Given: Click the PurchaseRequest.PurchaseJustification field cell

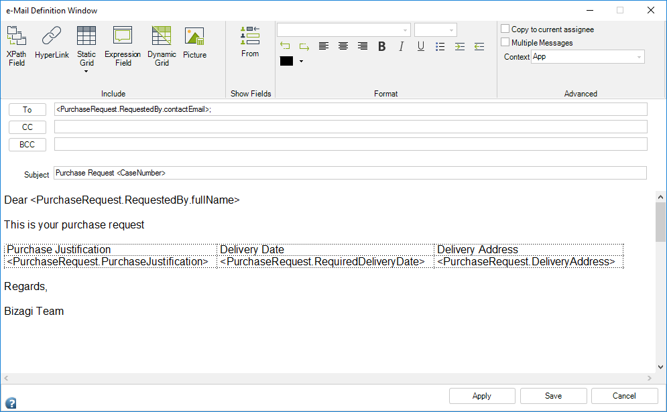Looking at the screenshot, I should pyautogui.click(x=111, y=262).
